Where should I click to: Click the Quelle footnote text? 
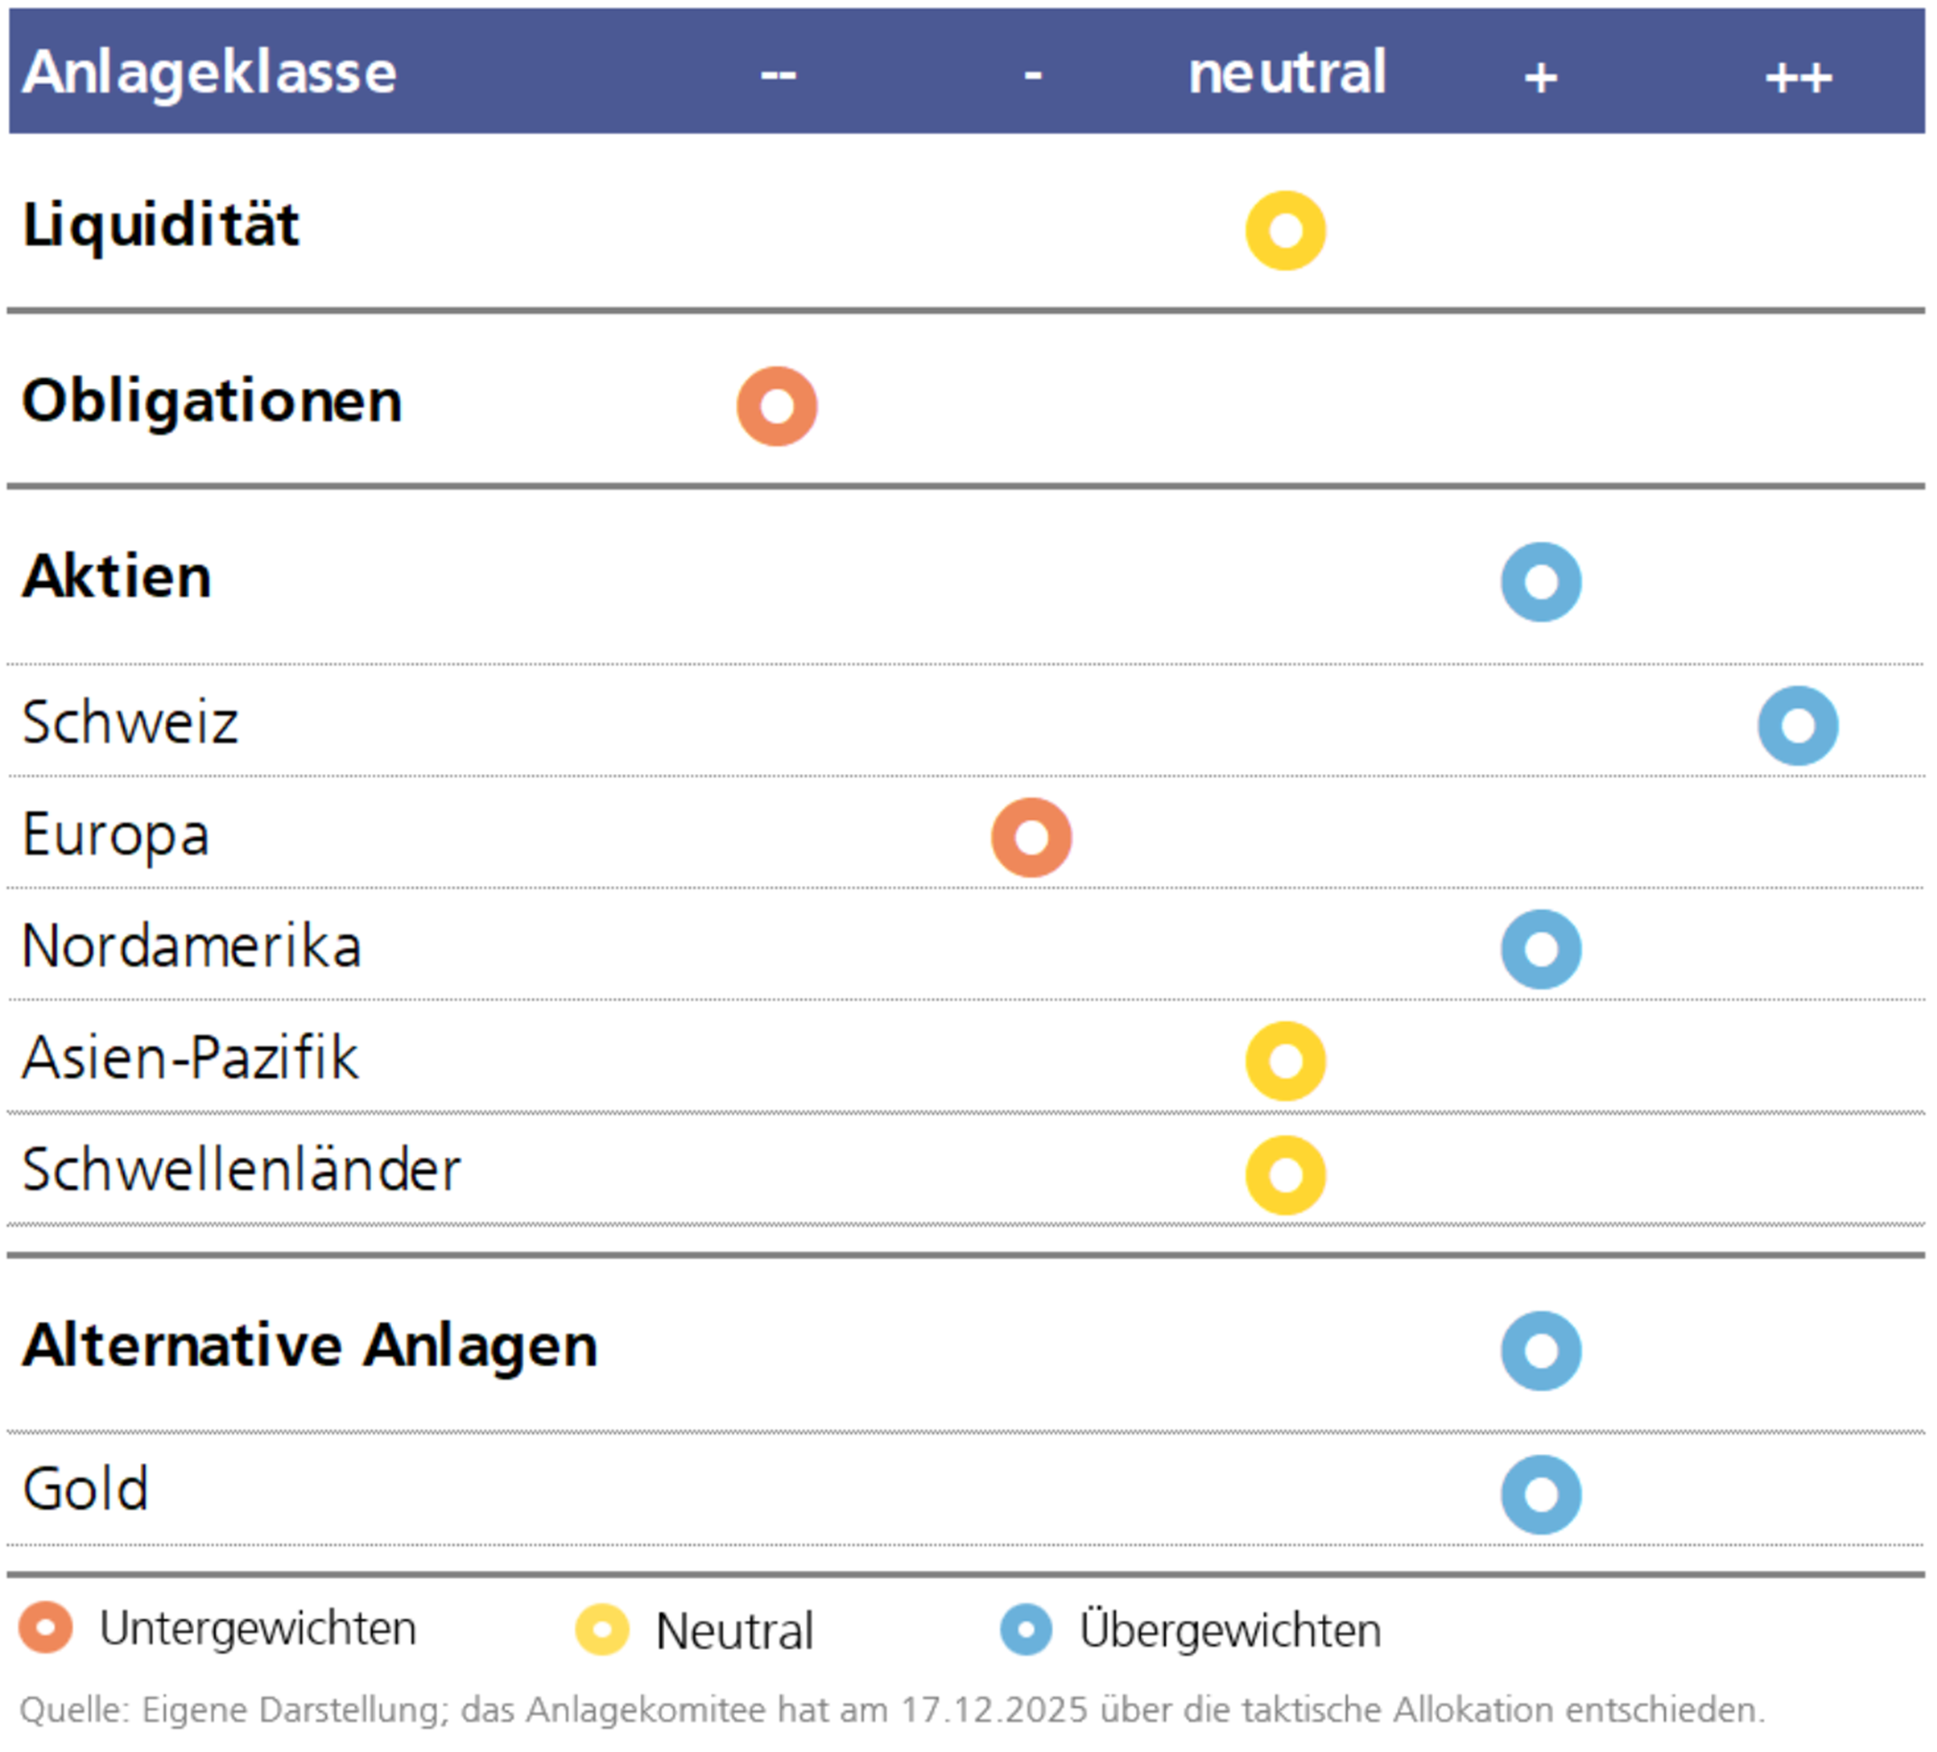891,1710
